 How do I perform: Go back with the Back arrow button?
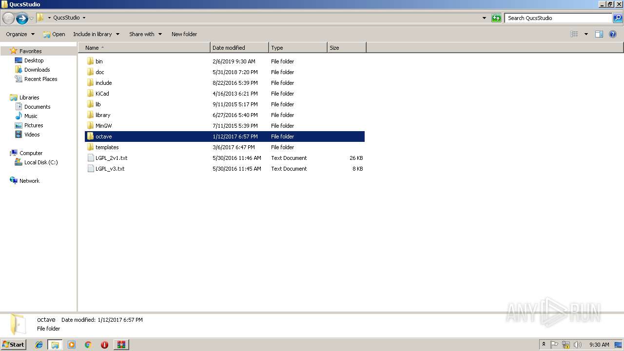(8, 18)
